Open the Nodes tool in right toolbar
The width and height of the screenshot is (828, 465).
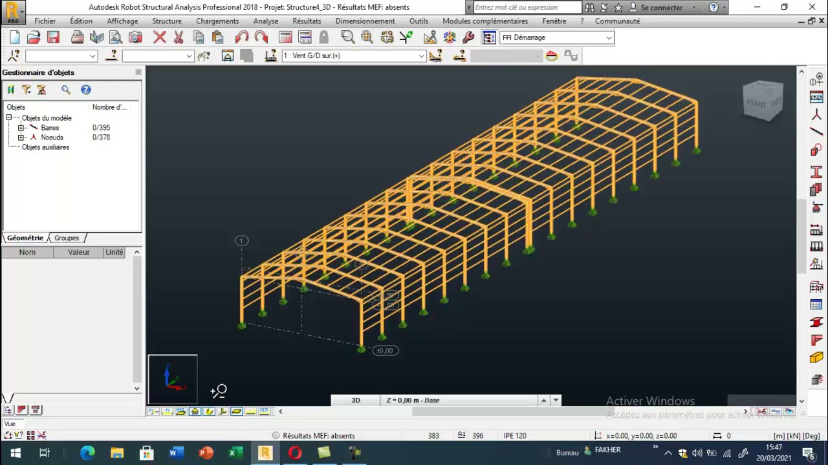pos(816,115)
